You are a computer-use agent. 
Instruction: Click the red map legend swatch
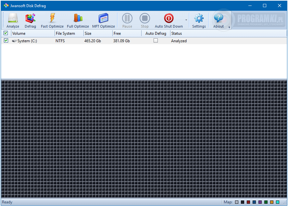click(248, 202)
